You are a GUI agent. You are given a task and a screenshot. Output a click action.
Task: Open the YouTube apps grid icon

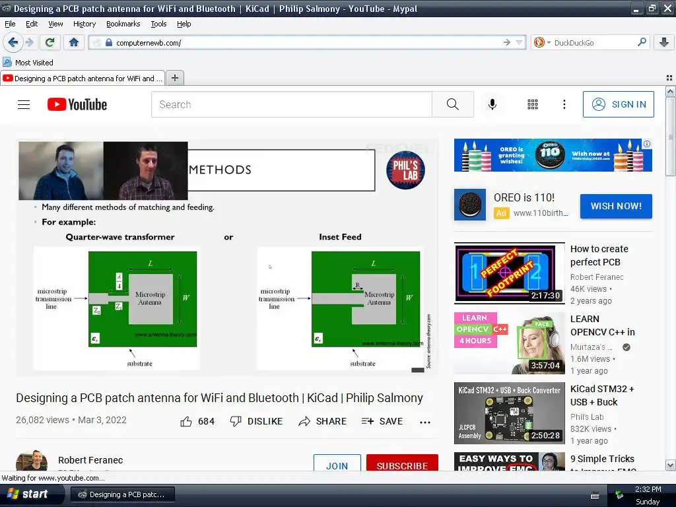point(533,104)
